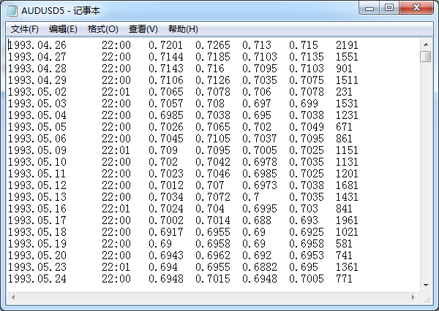
Task: Open the 编辑(E) menu
Action: click(63, 29)
